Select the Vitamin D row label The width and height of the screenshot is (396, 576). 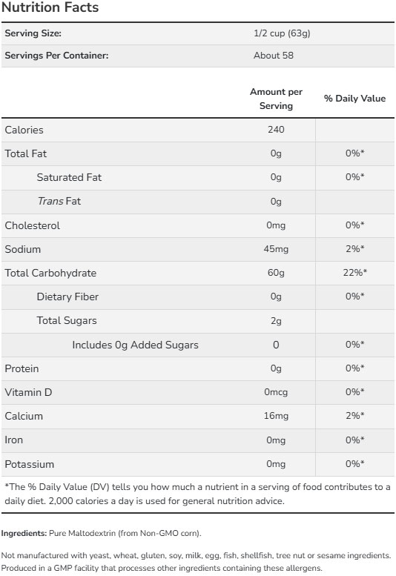click(x=28, y=392)
